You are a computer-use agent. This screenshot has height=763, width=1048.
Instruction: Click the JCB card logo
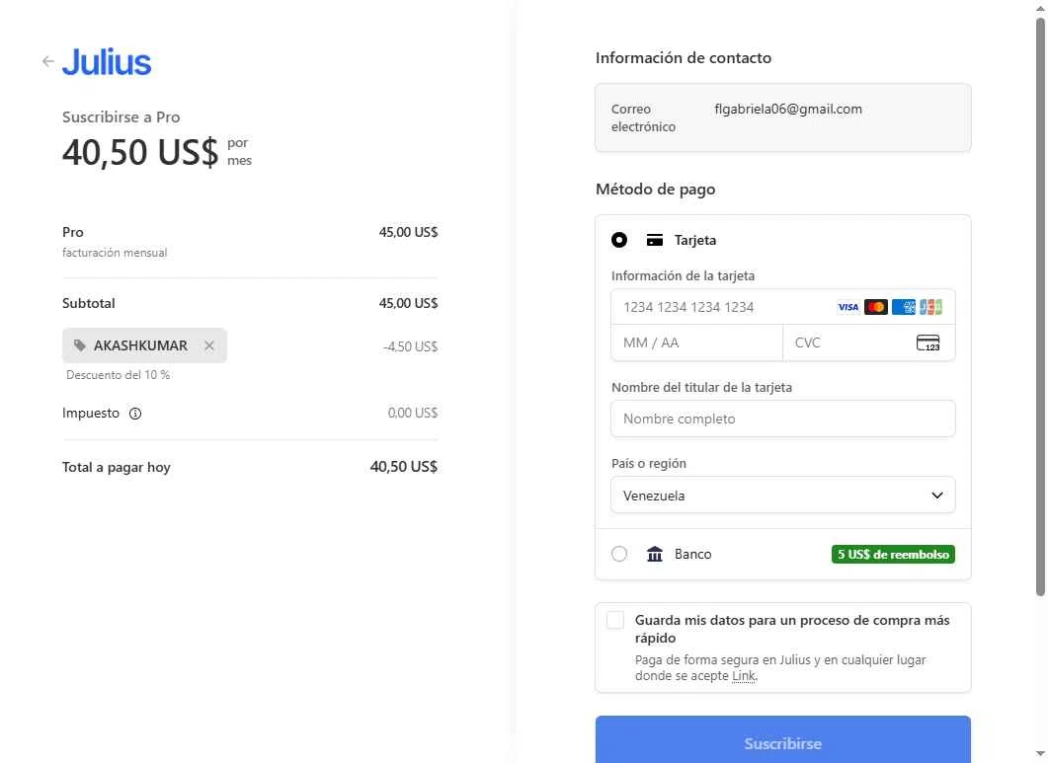point(930,307)
